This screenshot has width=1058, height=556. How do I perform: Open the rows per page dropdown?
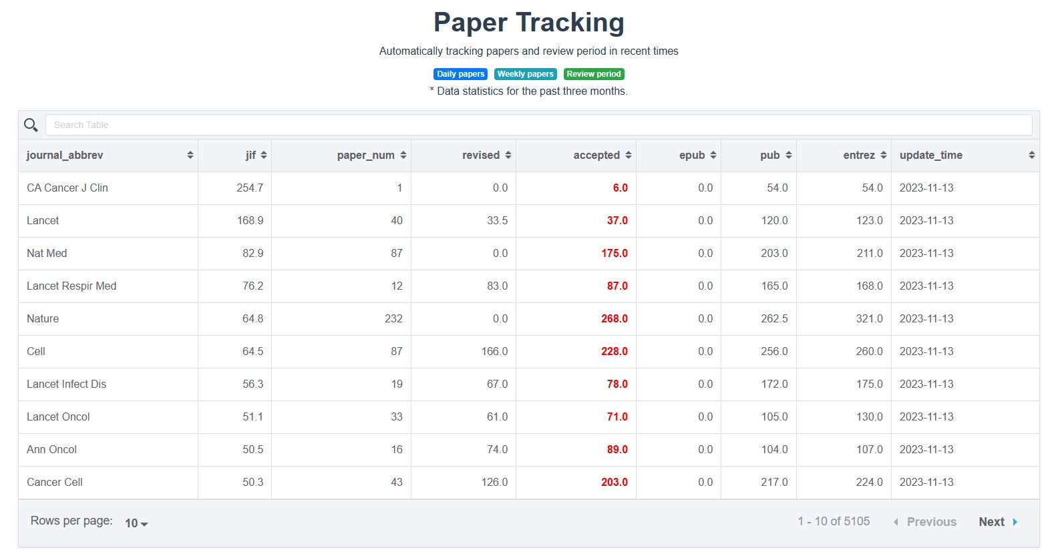136,523
